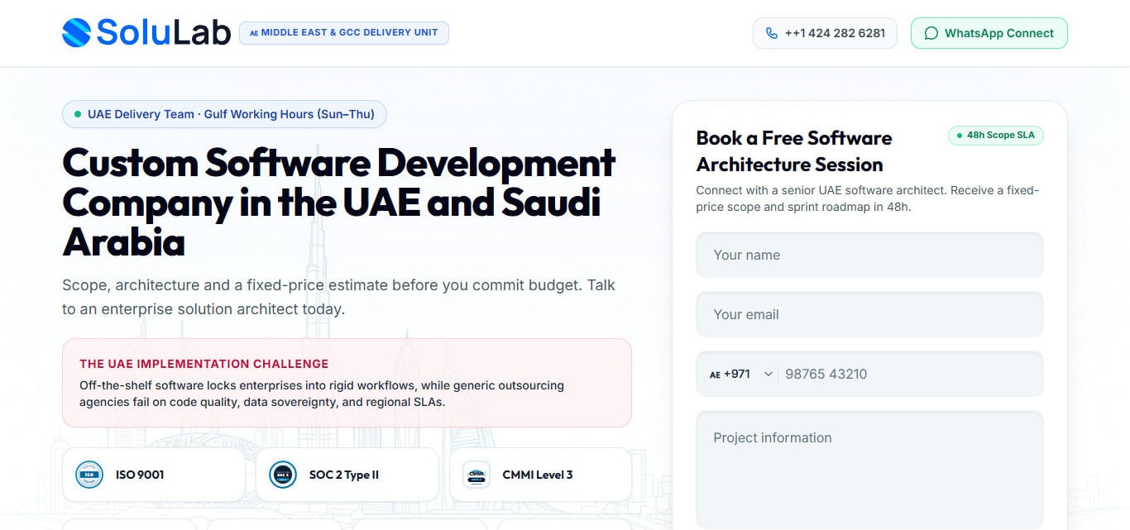
Task: Click the SoluLab brand name text
Action: pyautogui.click(x=164, y=33)
